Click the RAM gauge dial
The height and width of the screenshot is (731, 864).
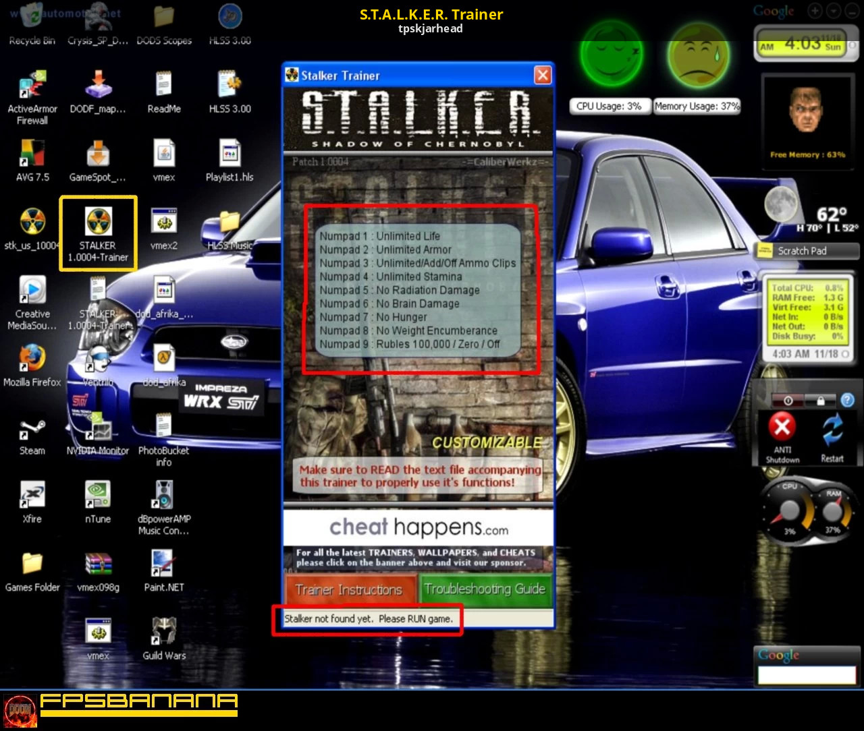(833, 511)
